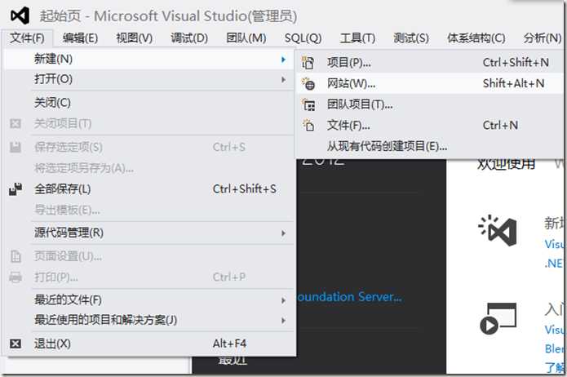The image size is (567, 377).
Task: Open the 工具(T) menu
Action: (357, 38)
